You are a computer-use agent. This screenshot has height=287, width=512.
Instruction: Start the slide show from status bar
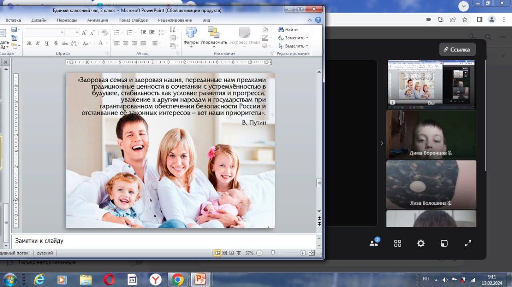238,253
